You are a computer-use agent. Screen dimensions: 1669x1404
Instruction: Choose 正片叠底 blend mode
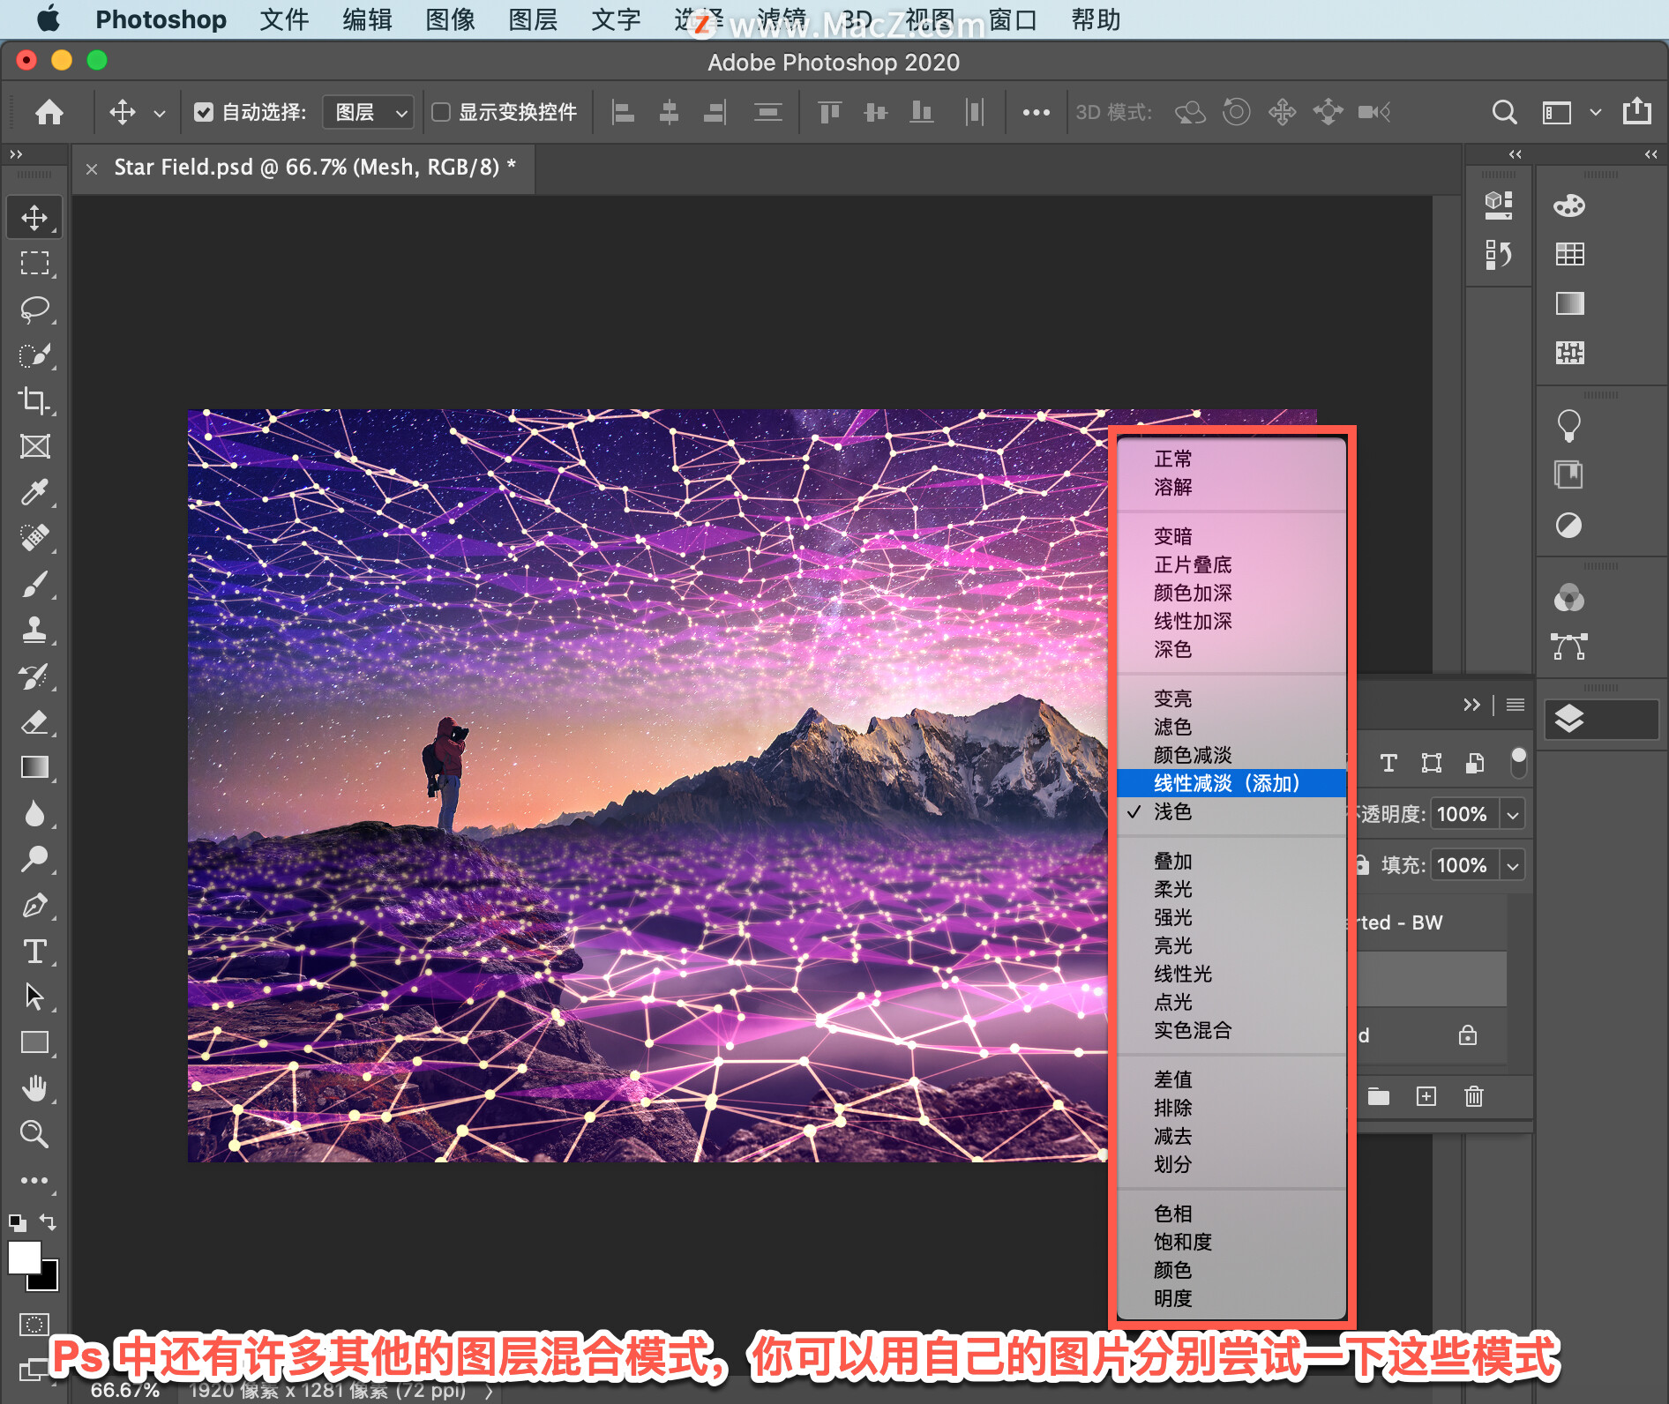[x=1193, y=564]
